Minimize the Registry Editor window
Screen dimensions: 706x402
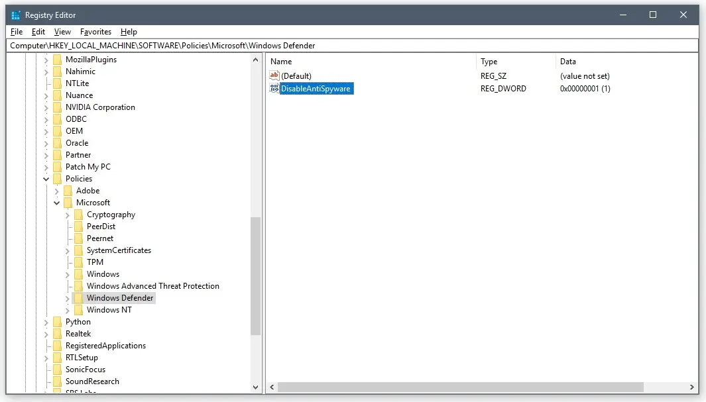coord(623,15)
